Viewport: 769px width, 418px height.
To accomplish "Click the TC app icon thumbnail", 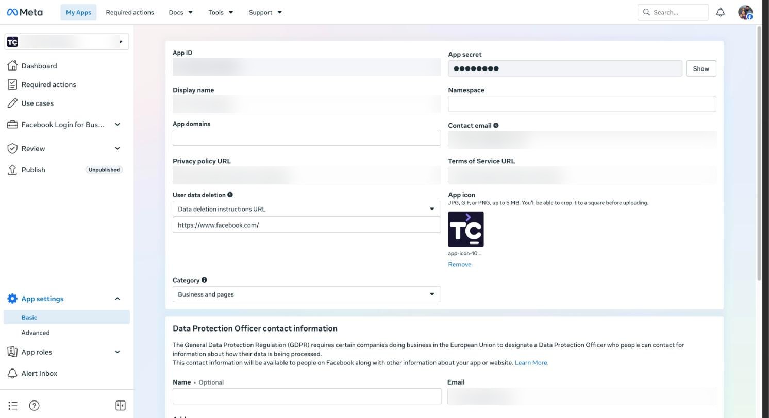I will click(x=466, y=229).
